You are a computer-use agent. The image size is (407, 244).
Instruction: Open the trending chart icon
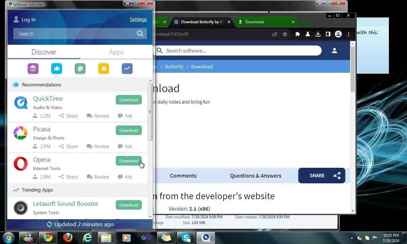click(127, 68)
